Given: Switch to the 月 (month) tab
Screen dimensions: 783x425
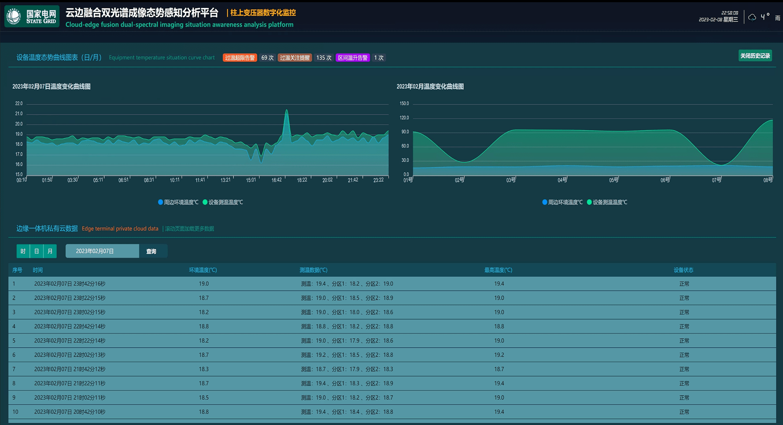Looking at the screenshot, I should pyautogui.click(x=50, y=251).
